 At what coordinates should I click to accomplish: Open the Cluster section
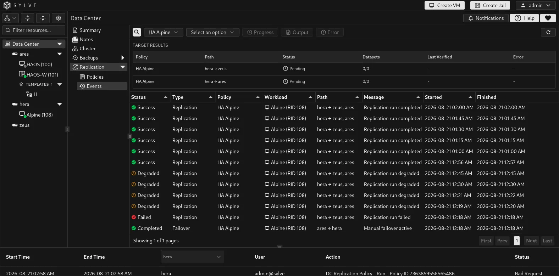tap(84, 49)
